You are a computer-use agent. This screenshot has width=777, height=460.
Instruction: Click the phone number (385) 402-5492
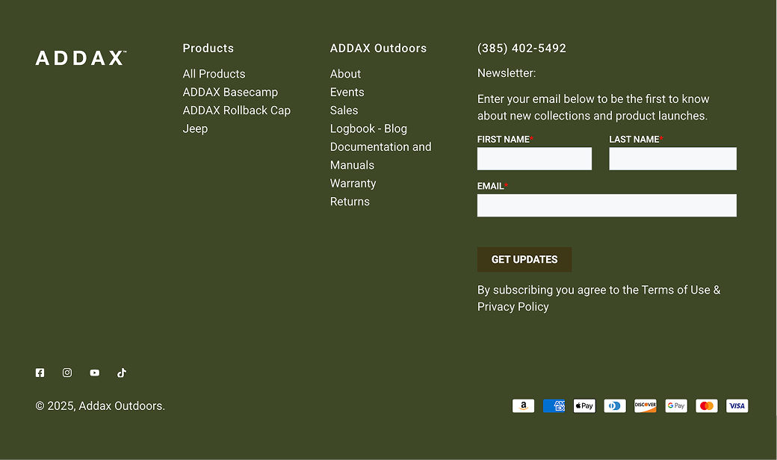click(x=521, y=49)
